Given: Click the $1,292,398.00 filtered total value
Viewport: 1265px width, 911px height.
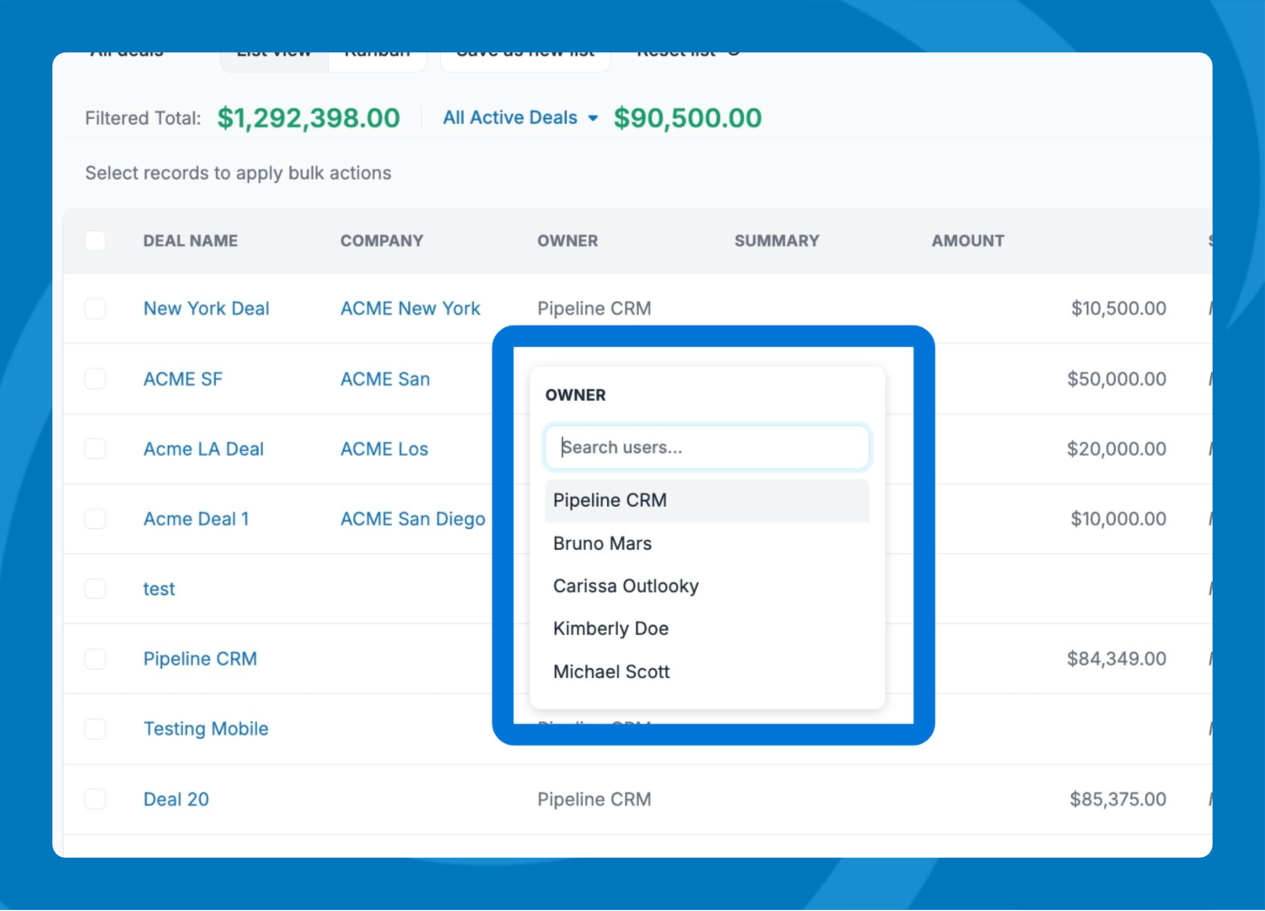Looking at the screenshot, I should click(309, 118).
